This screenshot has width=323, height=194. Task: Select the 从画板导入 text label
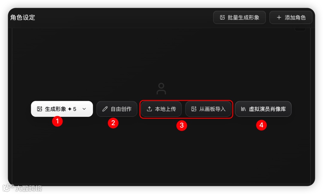click(x=212, y=109)
